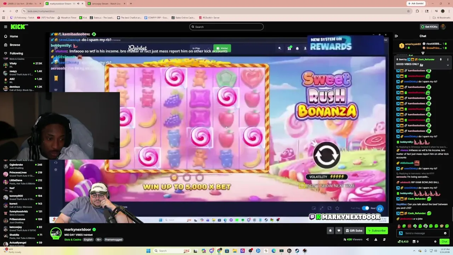Viewport: 453px width, 255px height.
Task: Click the Gift Subs button
Action: 354,231
